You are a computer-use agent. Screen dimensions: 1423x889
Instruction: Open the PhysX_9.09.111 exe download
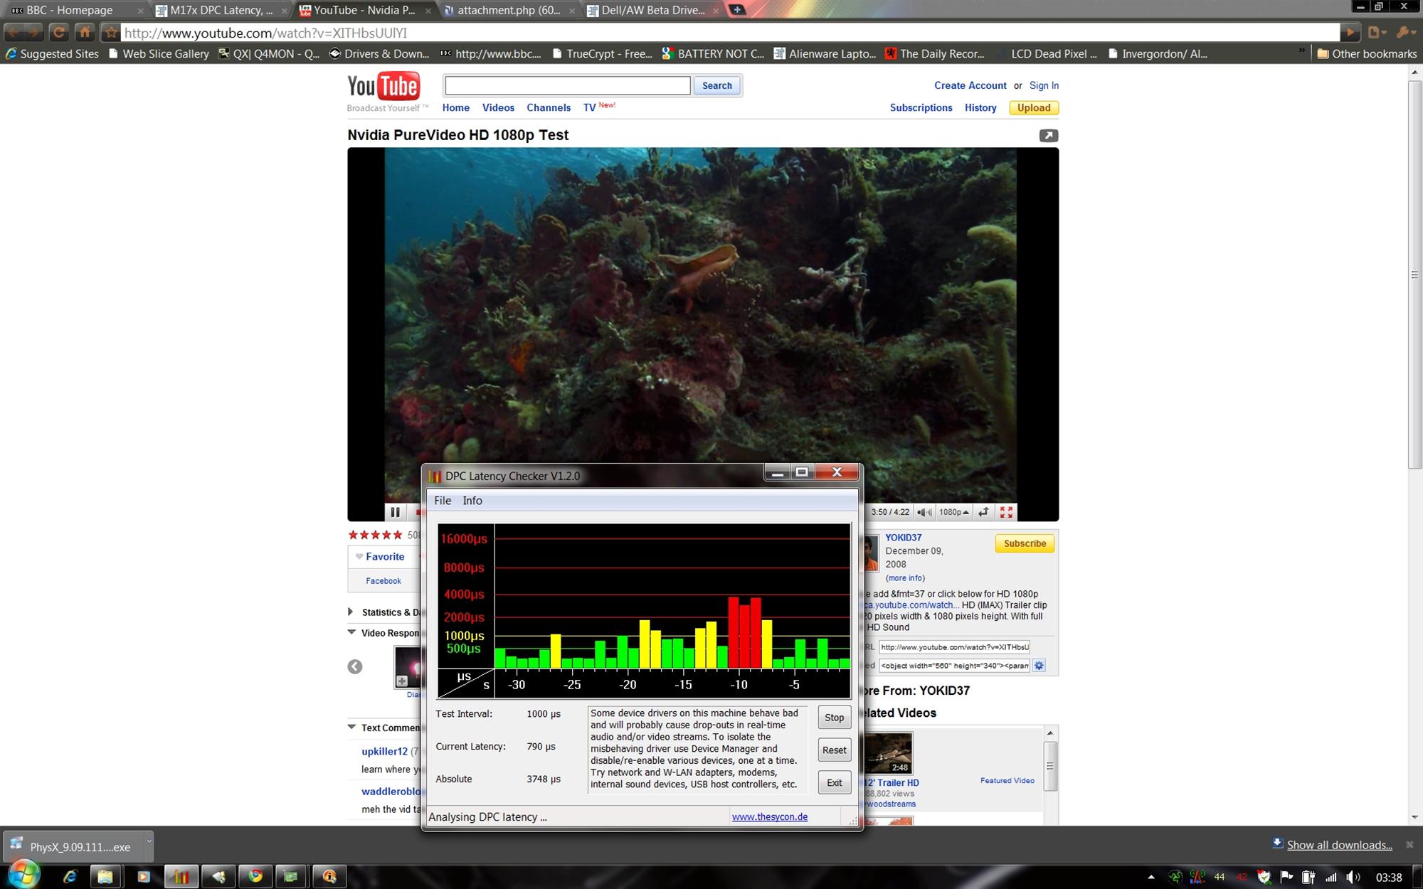click(x=73, y=846)
